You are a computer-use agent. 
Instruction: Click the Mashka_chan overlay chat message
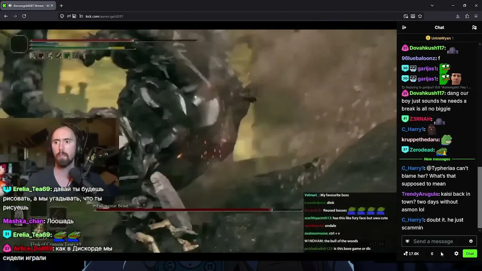(x=38, y=221)
